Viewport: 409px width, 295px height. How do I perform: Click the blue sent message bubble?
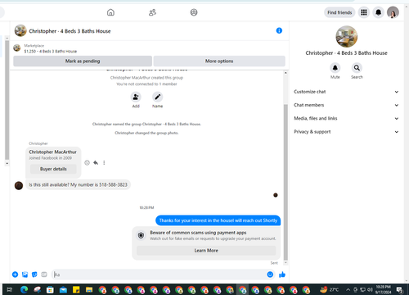tap(218, 220)
